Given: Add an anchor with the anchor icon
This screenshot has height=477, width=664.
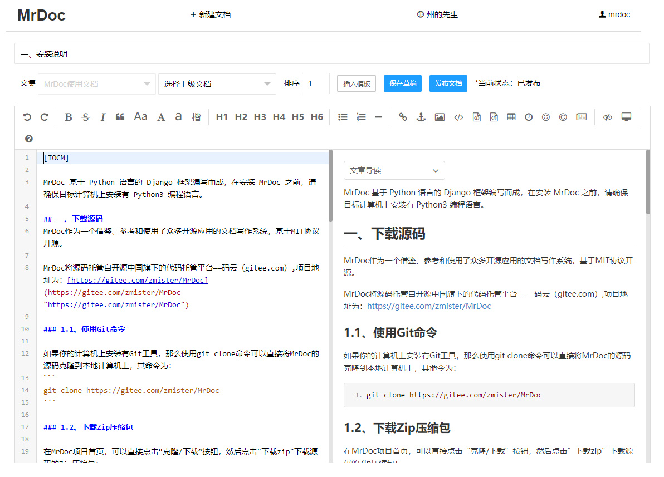Looking at the screenshot, I should [421, 117].
